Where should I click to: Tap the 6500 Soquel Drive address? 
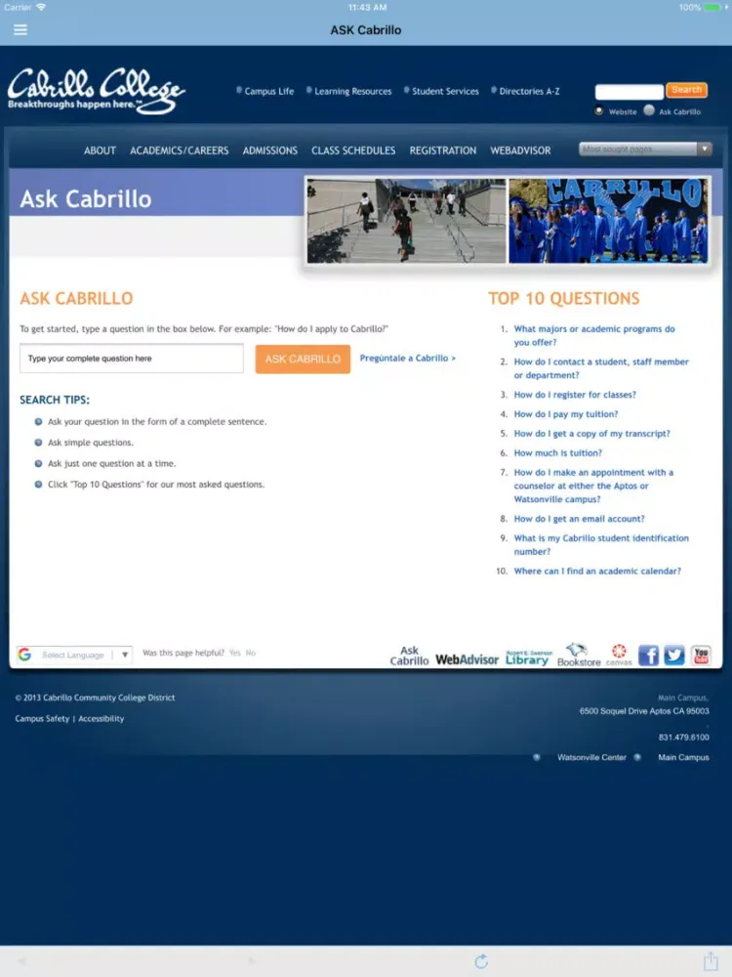point(644,711)
